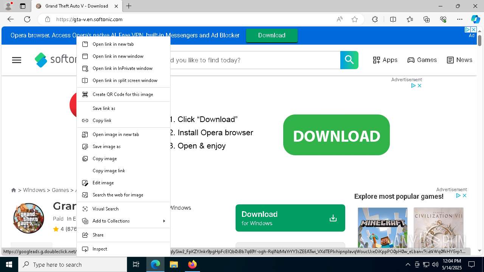484x272 pixels.
Task: Select Copy image entry
Action: 123,159
